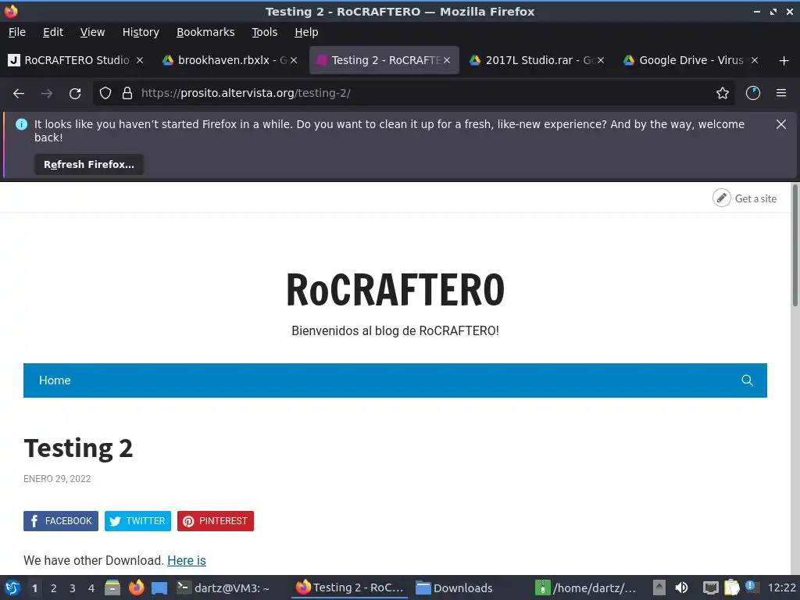Open the /home/dartz archive taskbar window
Screen dimensions: 800x600
587,587
